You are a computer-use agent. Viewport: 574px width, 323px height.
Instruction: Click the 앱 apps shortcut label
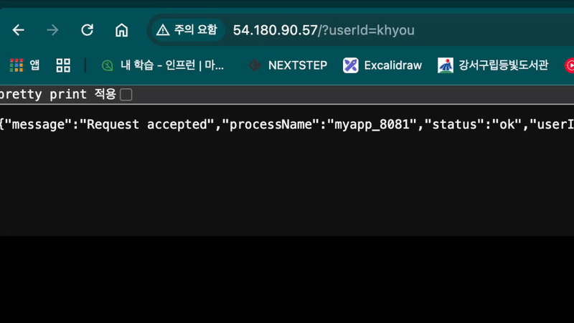(34, 65)
